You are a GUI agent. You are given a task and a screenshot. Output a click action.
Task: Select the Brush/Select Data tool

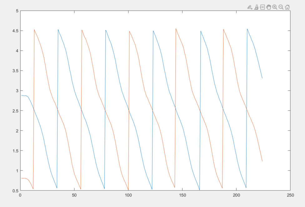coord(256,7)
